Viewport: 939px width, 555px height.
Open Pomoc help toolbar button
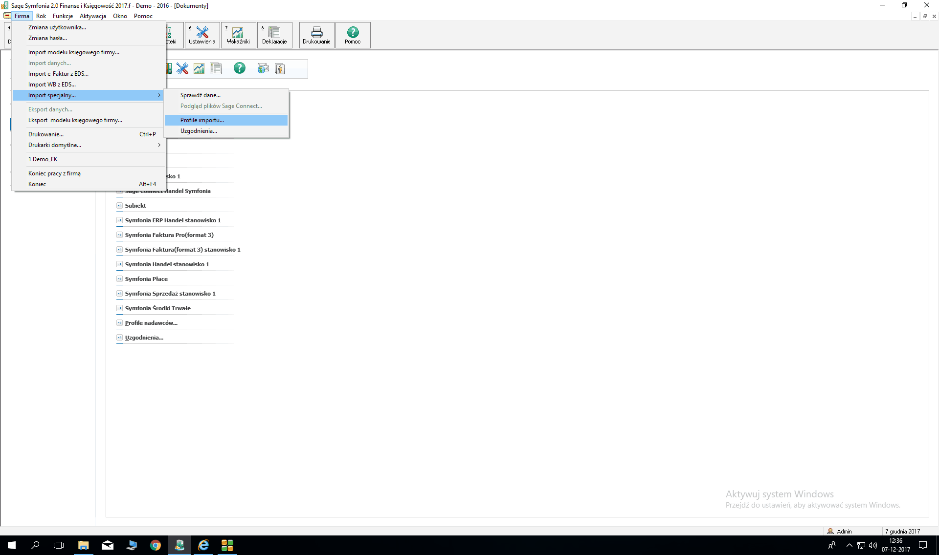coord(353,35)
